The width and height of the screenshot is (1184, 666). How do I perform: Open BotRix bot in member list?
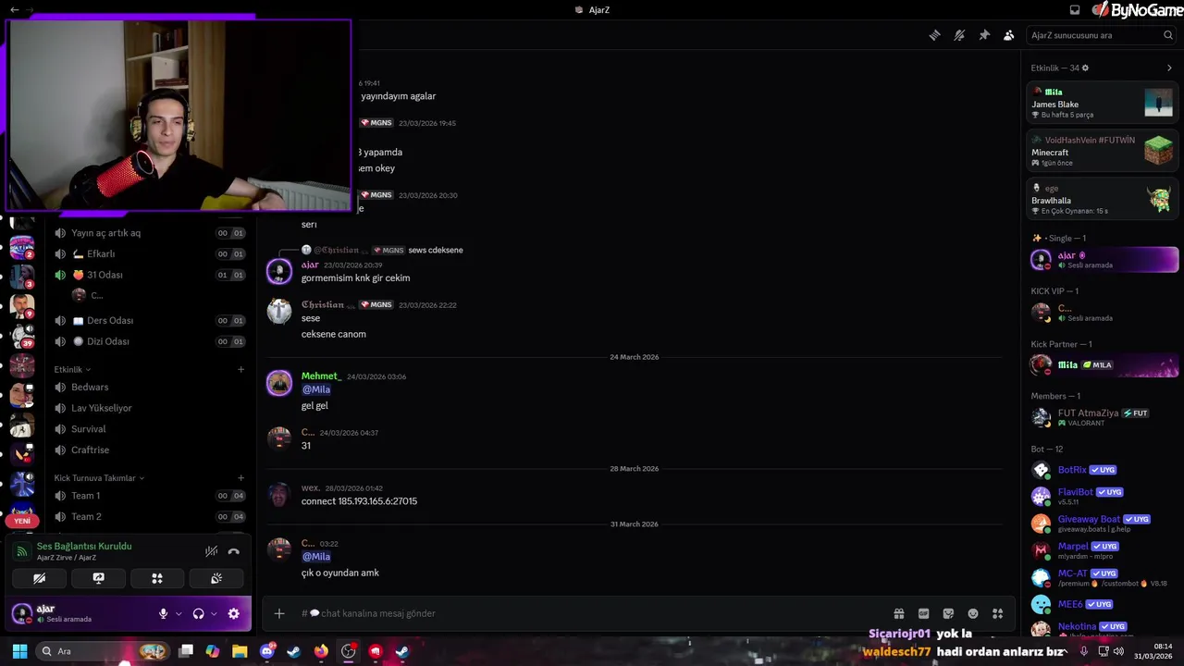pyautogui.click(x=1103, y=470)
